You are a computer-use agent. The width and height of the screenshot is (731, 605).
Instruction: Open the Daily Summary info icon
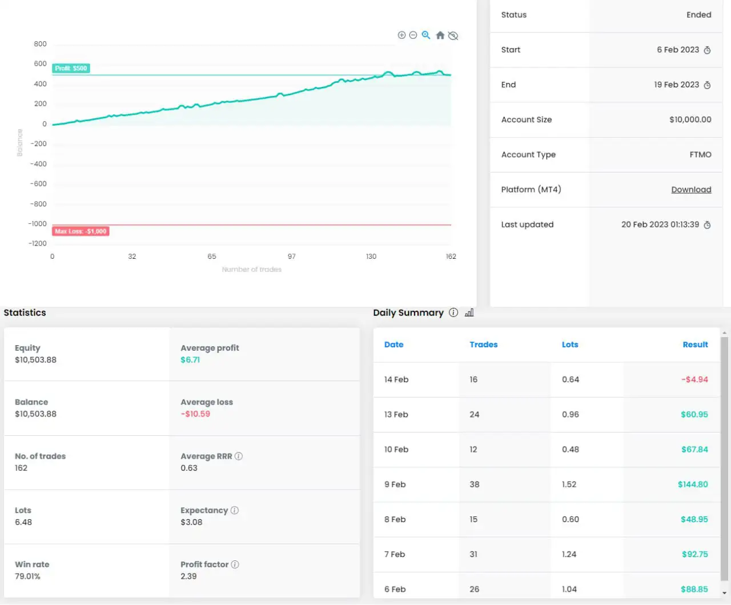click(453, 312)
